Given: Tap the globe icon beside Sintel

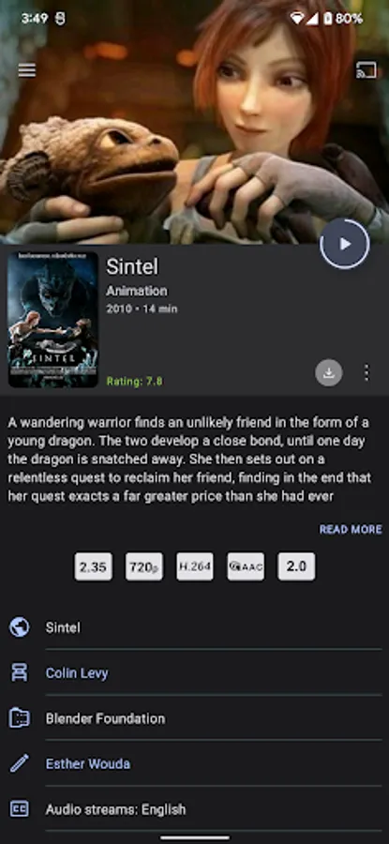Looking at the screenshot, I should [20, 627].
